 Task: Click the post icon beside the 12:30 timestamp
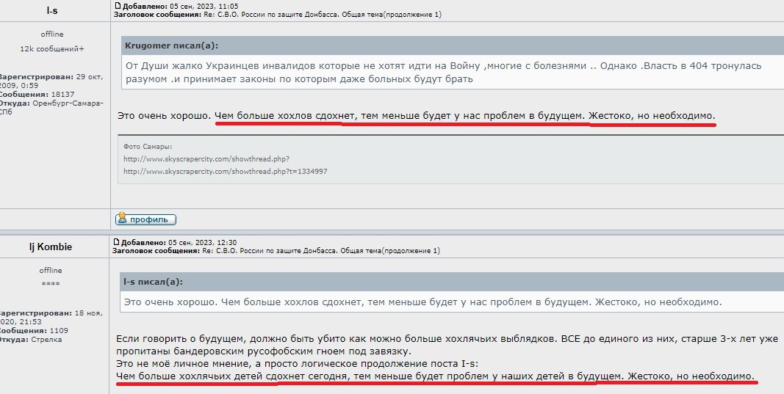(117, 241)
